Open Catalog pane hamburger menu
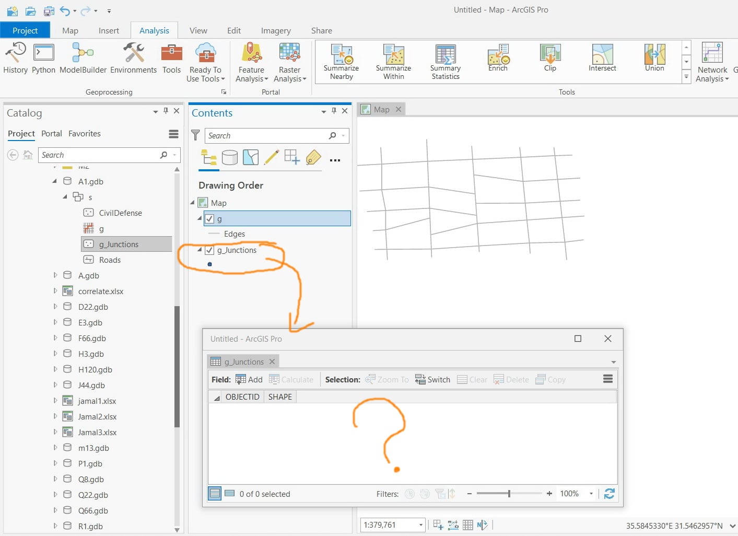Screen dimensions: 738x536 pyautogui.click(x=174, y=134)
